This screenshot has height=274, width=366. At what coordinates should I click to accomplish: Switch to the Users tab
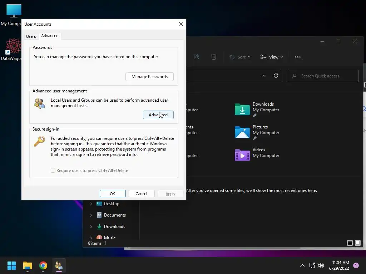point(31,36)
